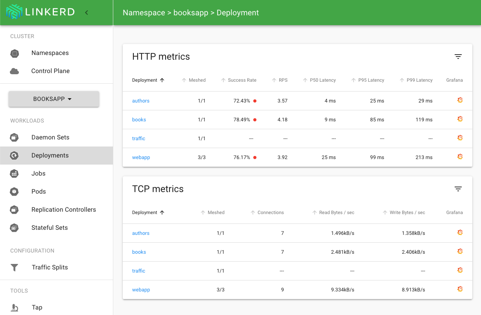
Task: Open Grafana for webapp in HTTP metrics
Action: pos(460,157)
